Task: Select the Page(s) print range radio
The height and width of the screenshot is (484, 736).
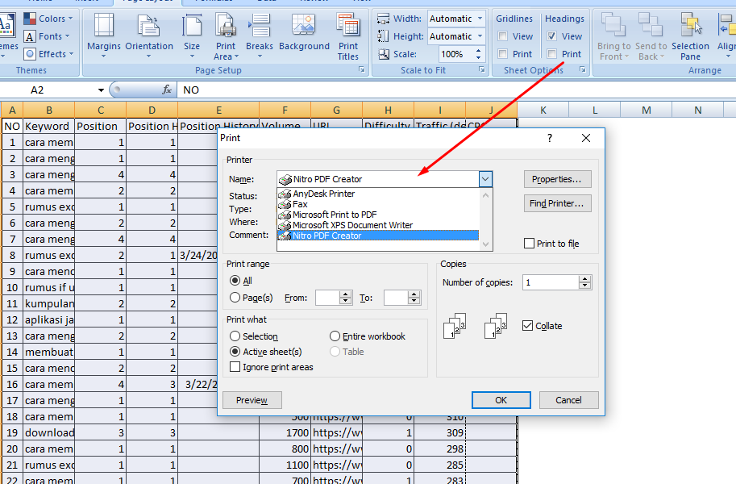Action: [x=235, y=298]
